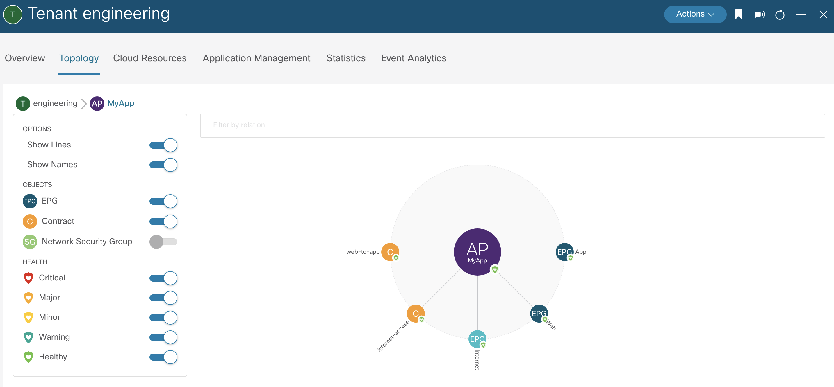Click the breadcrumb chevron after engineering

pyautogui.click(x=83, y=103)
